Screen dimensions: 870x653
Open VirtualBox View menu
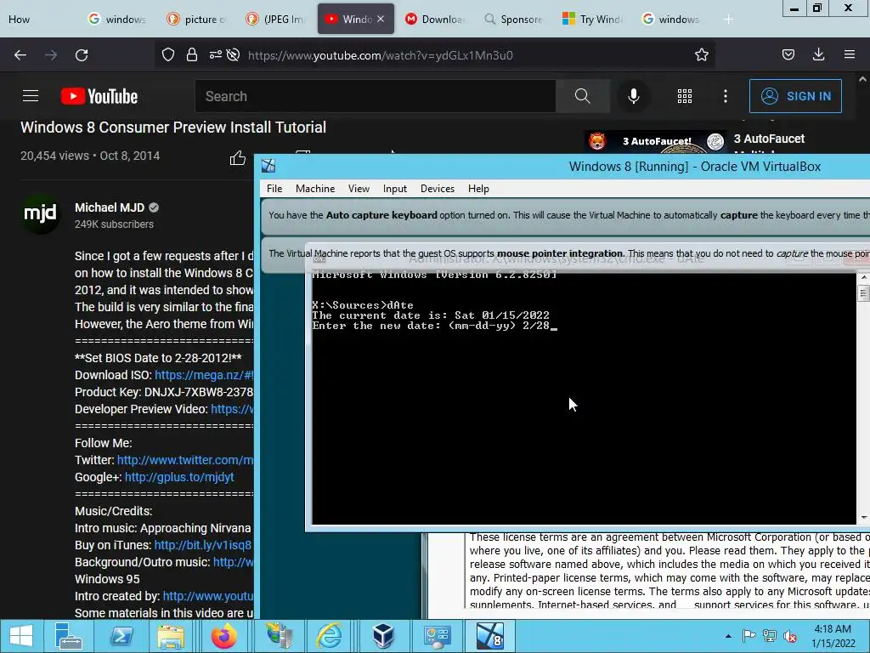pyautogui.click(x=359, y=189)
